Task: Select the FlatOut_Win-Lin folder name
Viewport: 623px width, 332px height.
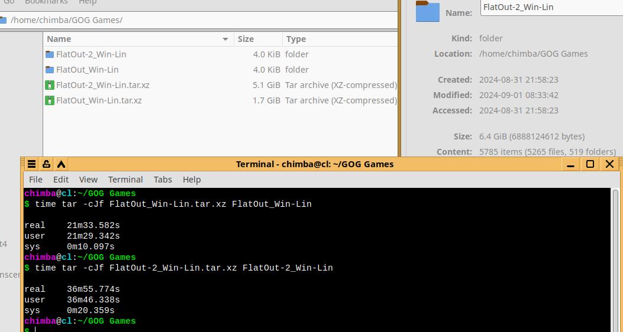Action: tap(88, 70)
